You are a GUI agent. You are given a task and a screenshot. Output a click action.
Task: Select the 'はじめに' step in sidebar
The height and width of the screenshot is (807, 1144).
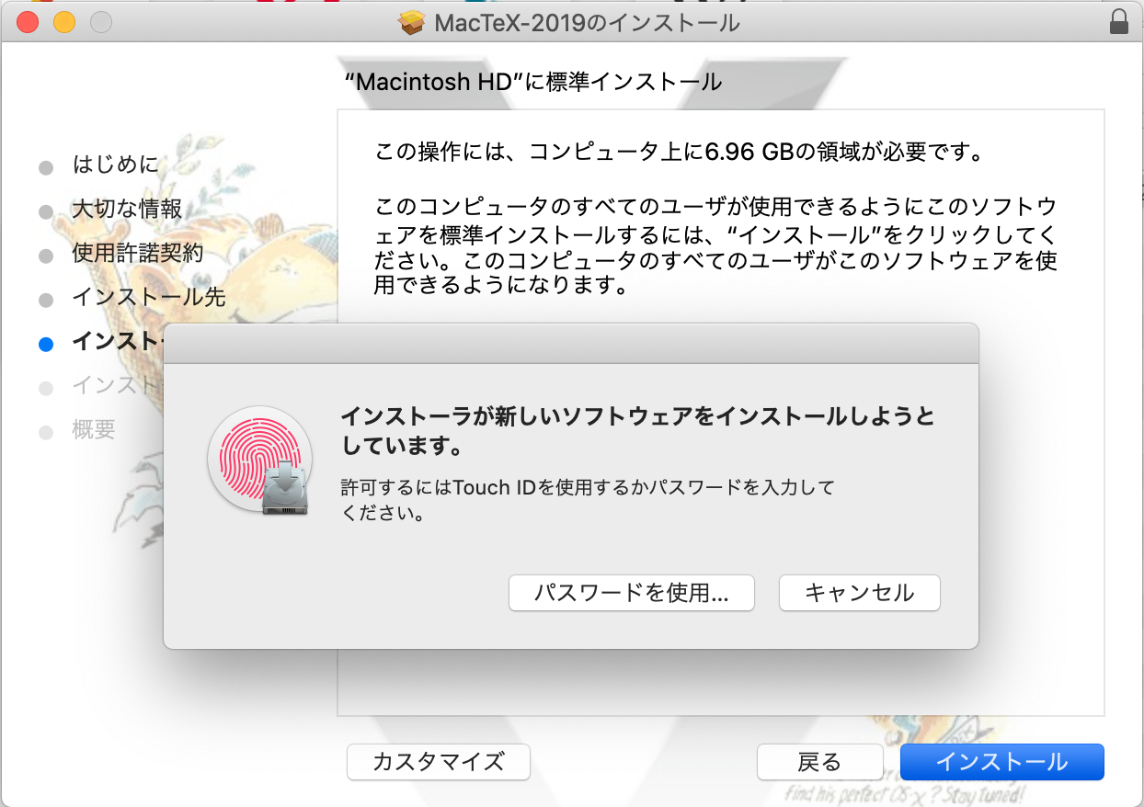pos(115,165)
